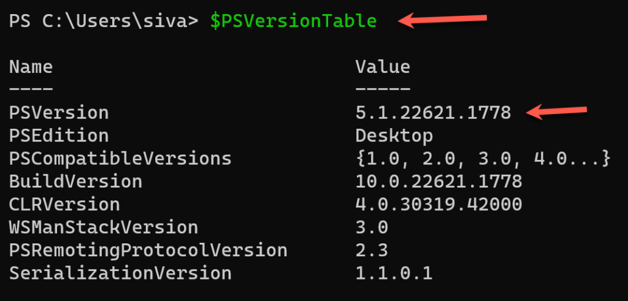Click the $PSVersionTable command text
Image resolution: width=628 pixels, height=301 pixels.
point(293,21)
